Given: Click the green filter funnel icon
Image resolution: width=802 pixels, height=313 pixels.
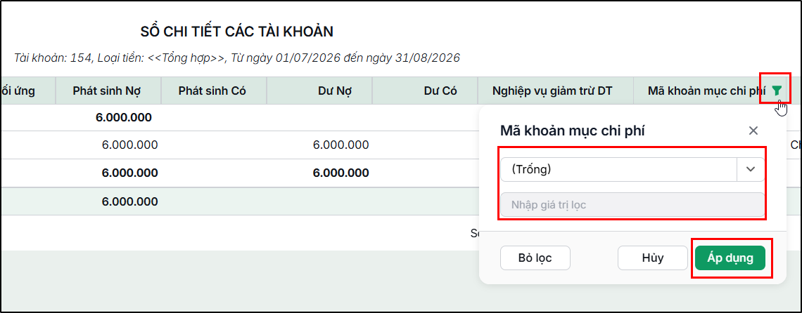Looking at the screenshot, I should click(777, 91).
